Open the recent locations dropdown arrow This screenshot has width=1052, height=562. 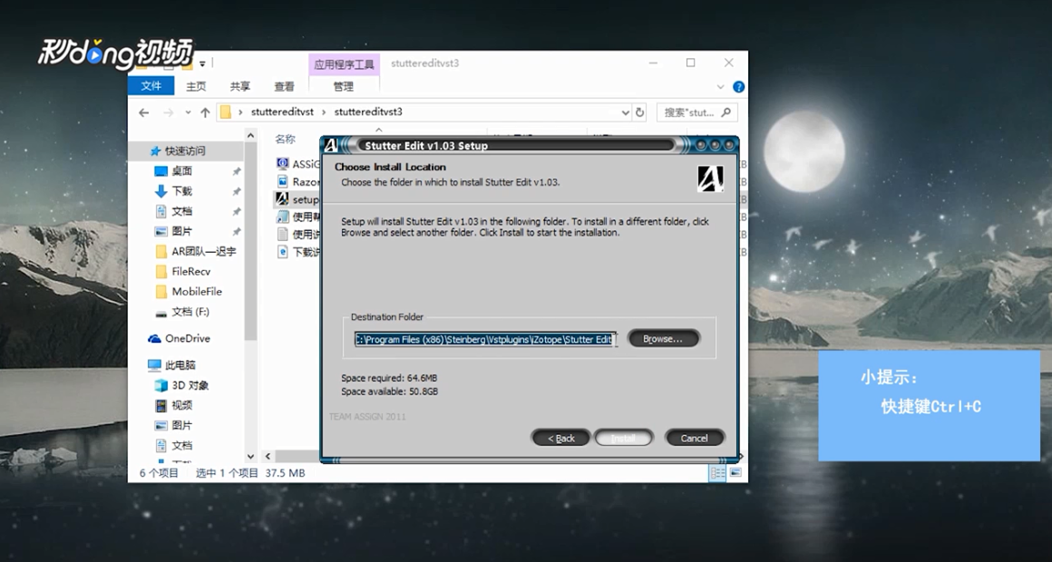[188, 112]
